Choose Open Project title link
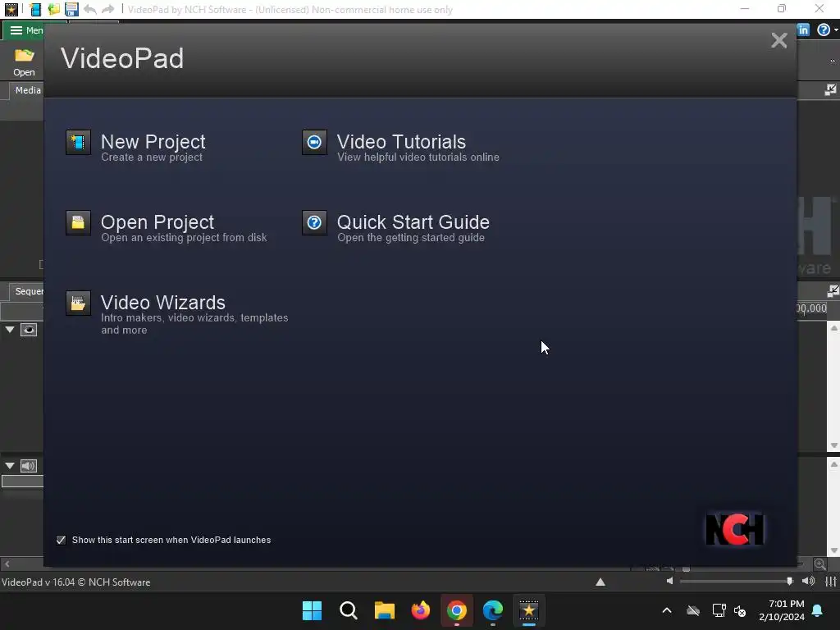This screenshot has width=840, height=630. click(x=157, y=222)
